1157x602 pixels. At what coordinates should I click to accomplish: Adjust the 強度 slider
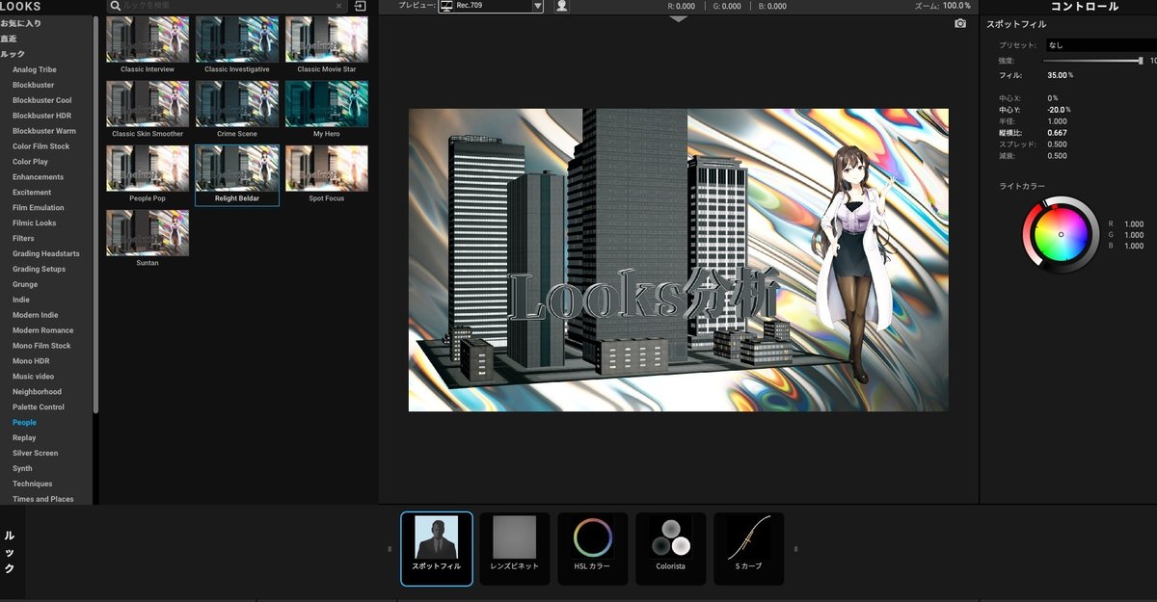(x=1141, y=60)
